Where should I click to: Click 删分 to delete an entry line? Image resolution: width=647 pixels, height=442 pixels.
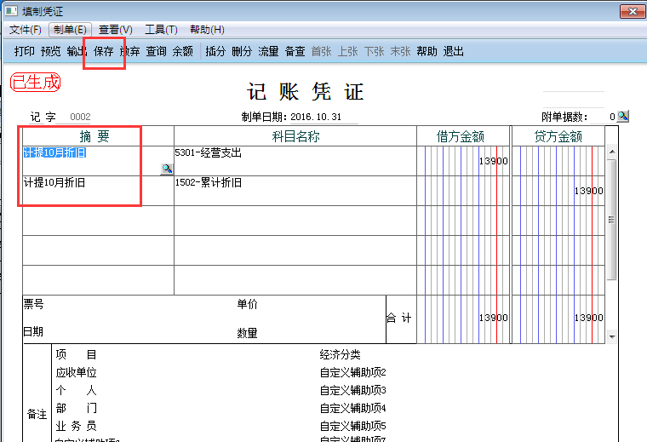[x=243, y=52]
